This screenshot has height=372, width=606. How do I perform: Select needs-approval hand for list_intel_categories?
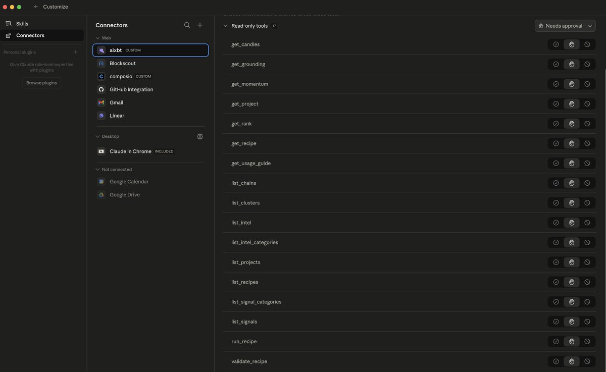[572, 242]
